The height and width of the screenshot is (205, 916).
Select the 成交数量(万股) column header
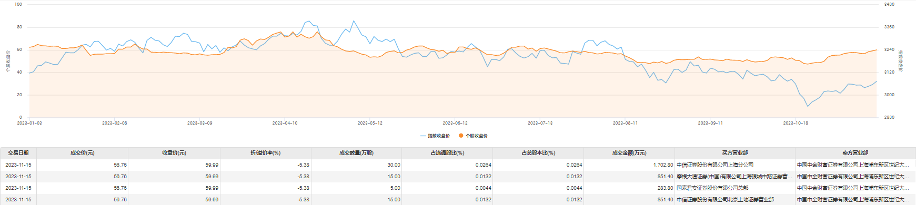356,153
